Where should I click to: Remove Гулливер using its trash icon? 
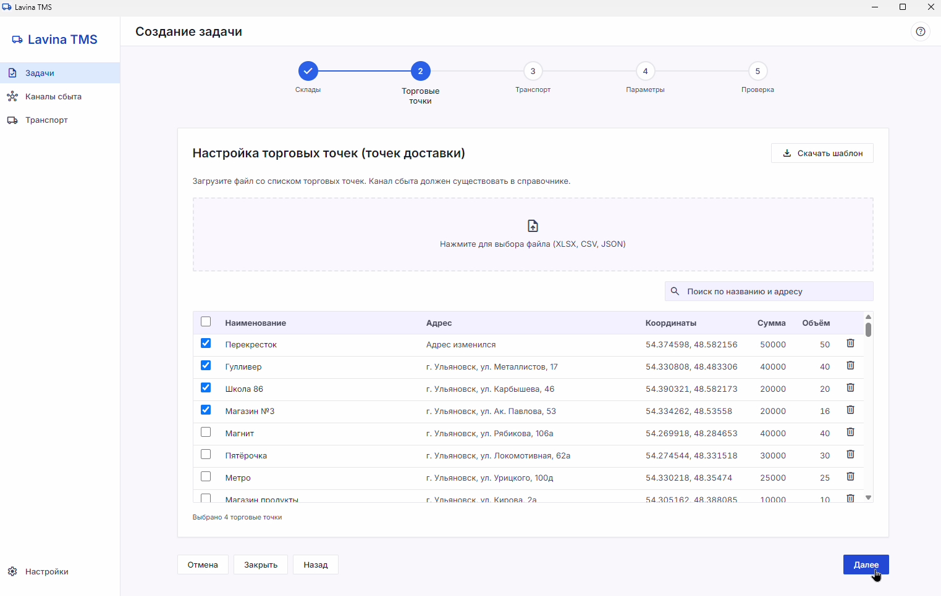point(850,366)
